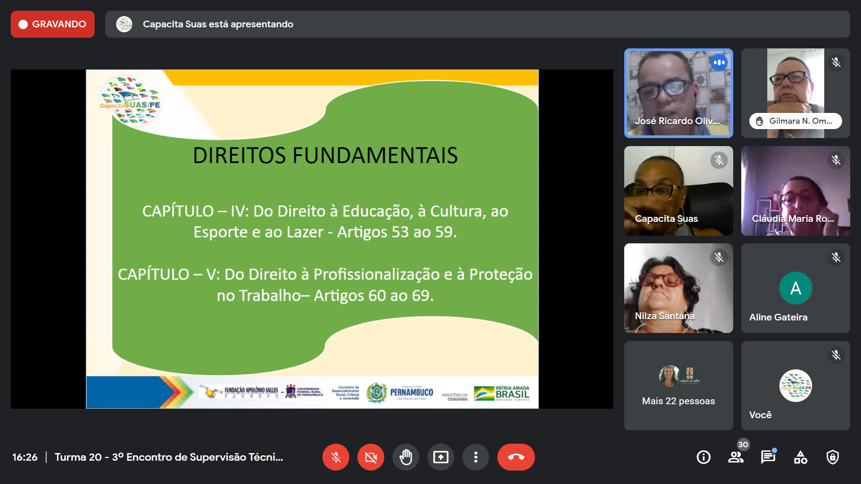Toggle the raise hand button

[405, 457]
